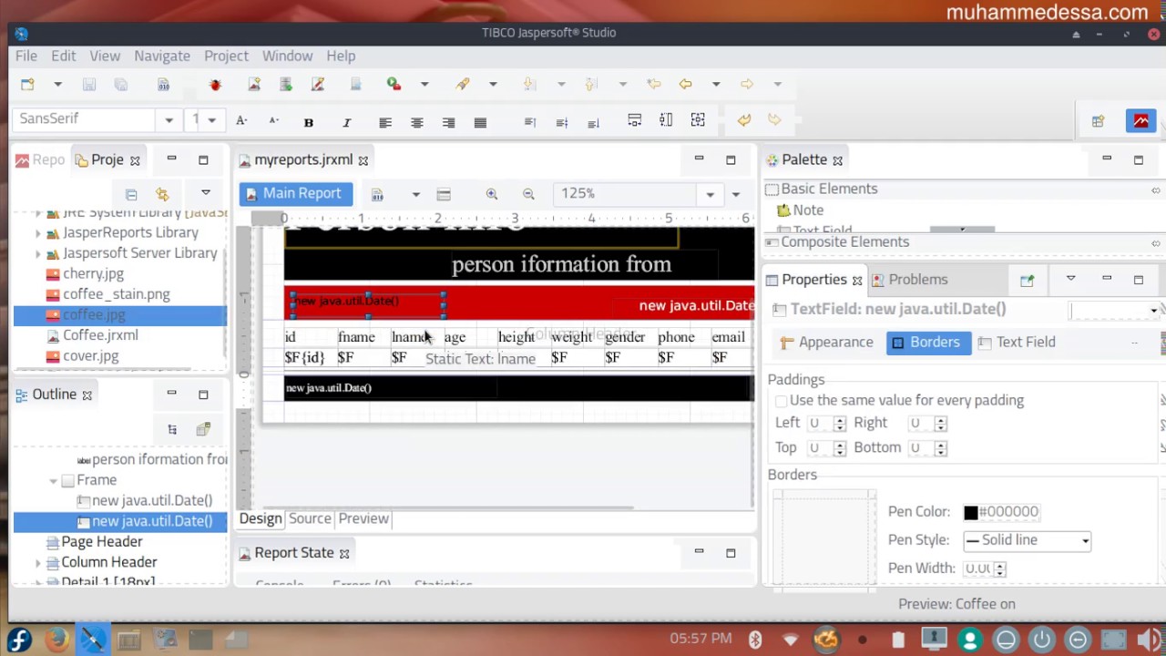This screenshot has height=656, width=1166.
Task: Justify text alignment in toolbar
Action: [480, 122]
